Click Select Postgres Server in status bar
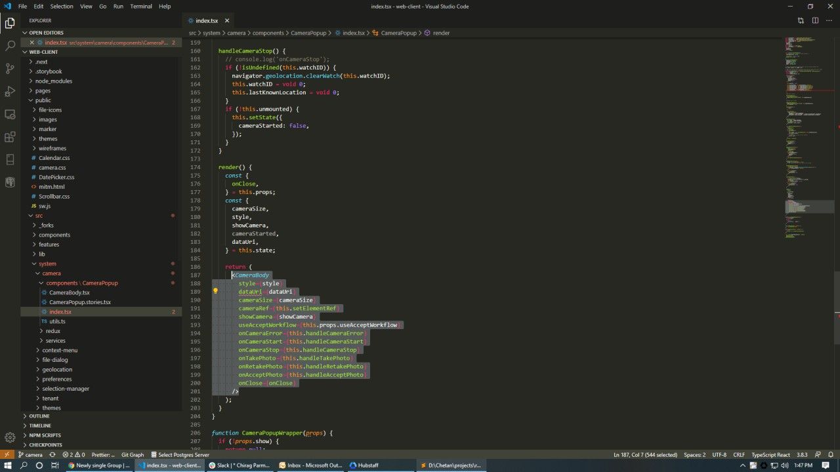This screenshot has height=472, width=840. (180, 455)
